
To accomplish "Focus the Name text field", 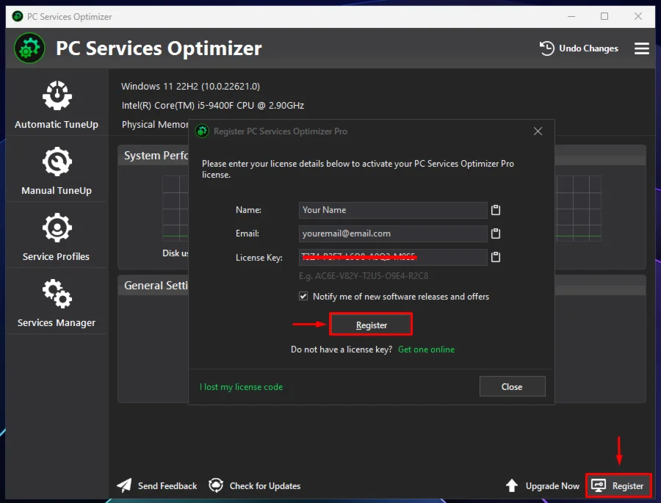I will click(x=392, y=210).
